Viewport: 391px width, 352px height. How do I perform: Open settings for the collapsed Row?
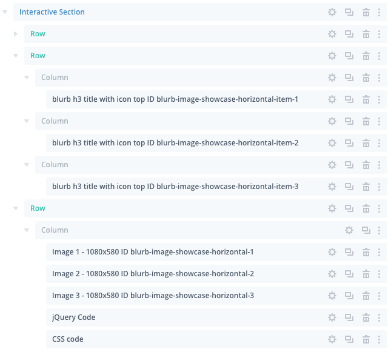pos(332,34)
